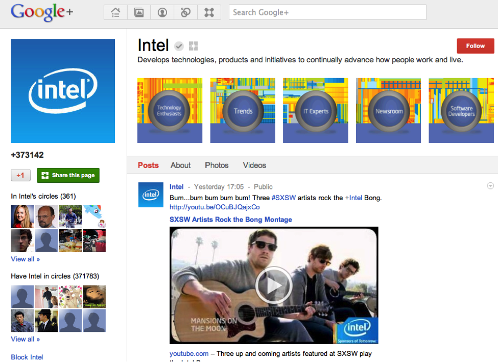Switch to the Photos tab
498x362 pixels.
pyautogui.click(x=217, y=165)
